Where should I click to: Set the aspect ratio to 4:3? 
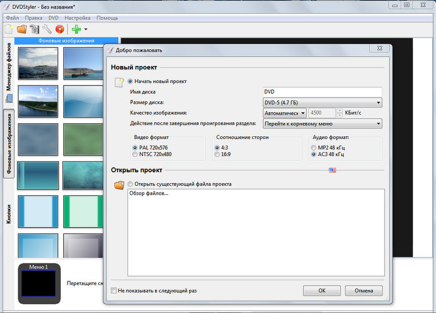217,148
